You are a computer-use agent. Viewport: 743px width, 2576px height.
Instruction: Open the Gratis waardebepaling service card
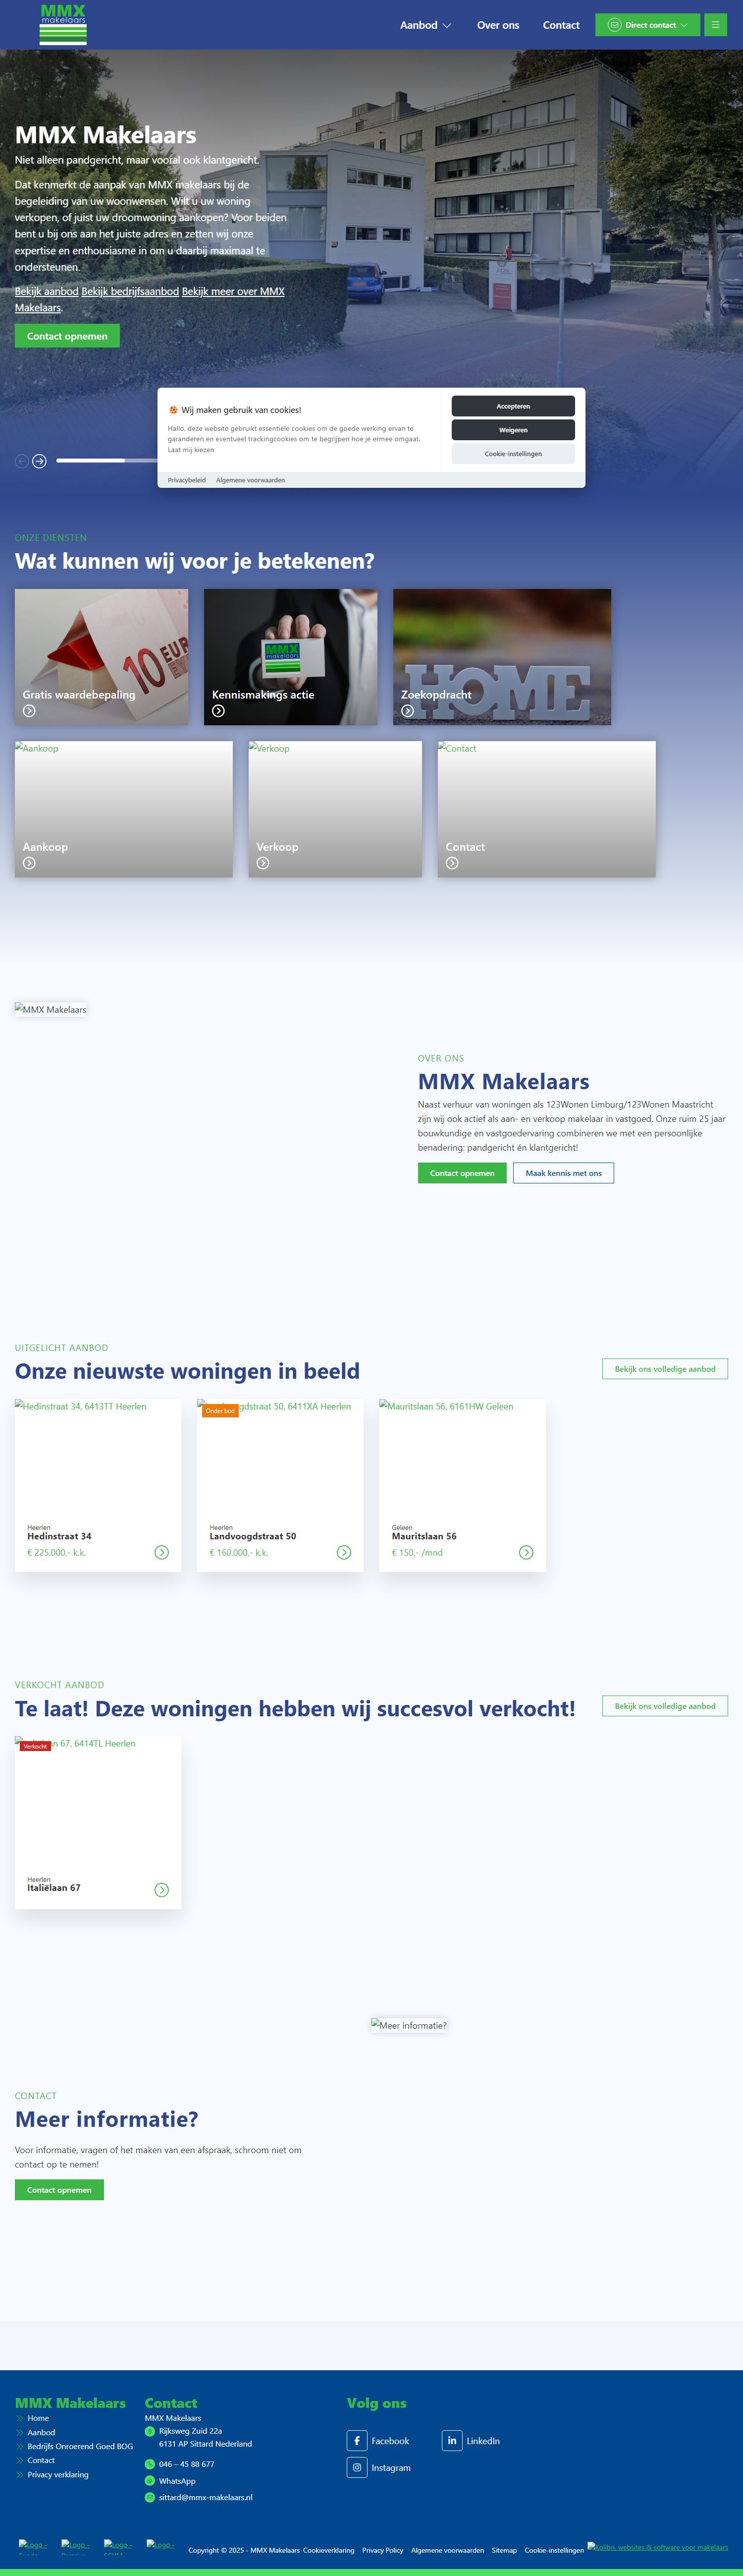coord(101,656)
